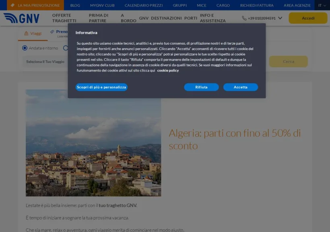
Task: Go to MYGNV Club
Action: pyautogui.click(x=102, y=5)
